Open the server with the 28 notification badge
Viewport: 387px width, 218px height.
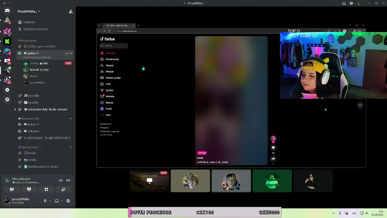(x=7, y=80)
